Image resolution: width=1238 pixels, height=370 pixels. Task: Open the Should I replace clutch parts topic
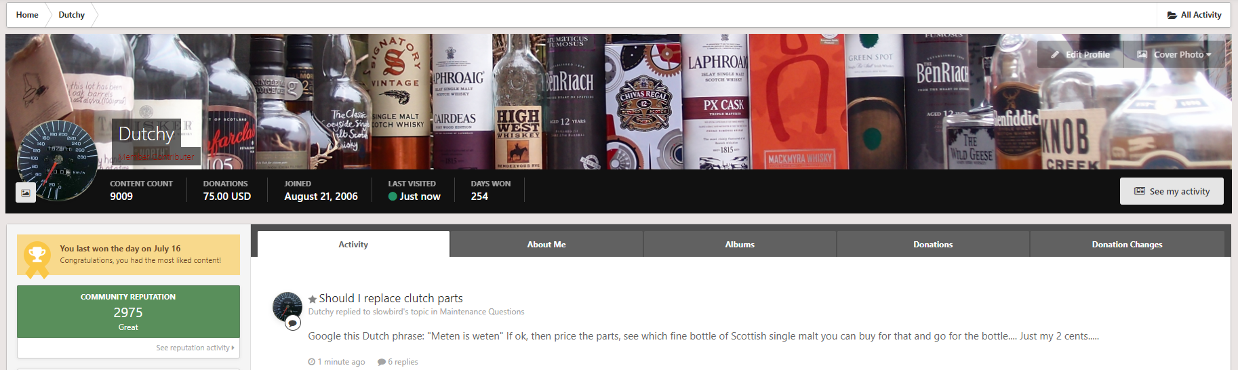coord(391,298)
